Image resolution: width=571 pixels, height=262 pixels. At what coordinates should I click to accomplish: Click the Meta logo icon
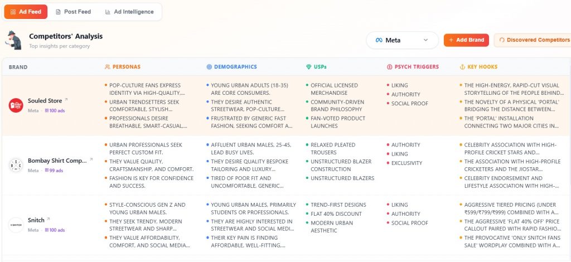click(x=379, y=40)
